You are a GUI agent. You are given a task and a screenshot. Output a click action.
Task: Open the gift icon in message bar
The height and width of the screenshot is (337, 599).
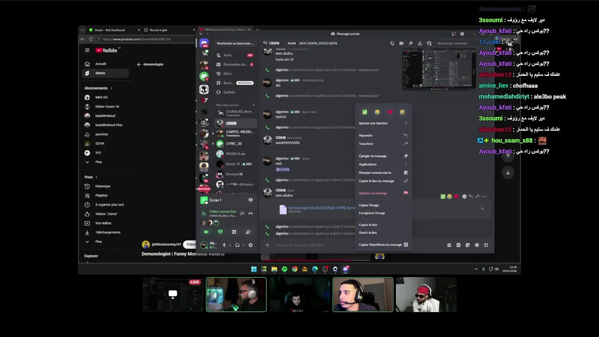(449, 245)
